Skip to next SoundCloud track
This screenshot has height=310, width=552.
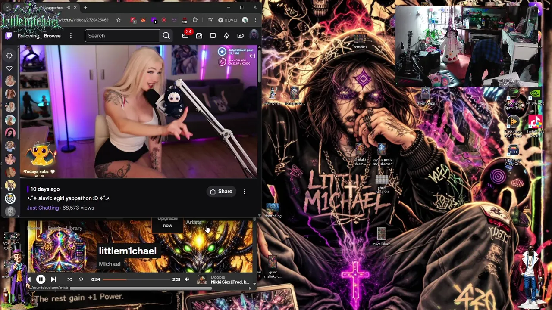coord(53,279)
